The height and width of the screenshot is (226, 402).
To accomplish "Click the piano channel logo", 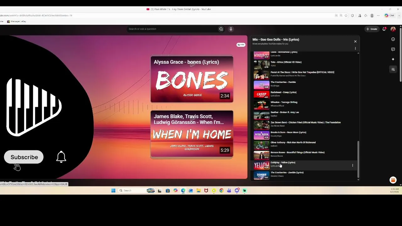I will point(34,107).
